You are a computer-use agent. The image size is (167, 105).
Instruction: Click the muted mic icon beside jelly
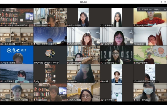pyautogui.click(x=35, y=82)
